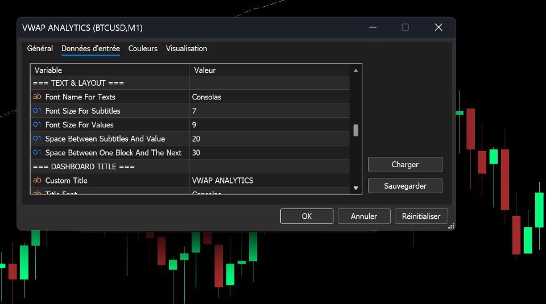
Task: Select the === DASHBOARD TITLE === row
Action: click(190, 166)
